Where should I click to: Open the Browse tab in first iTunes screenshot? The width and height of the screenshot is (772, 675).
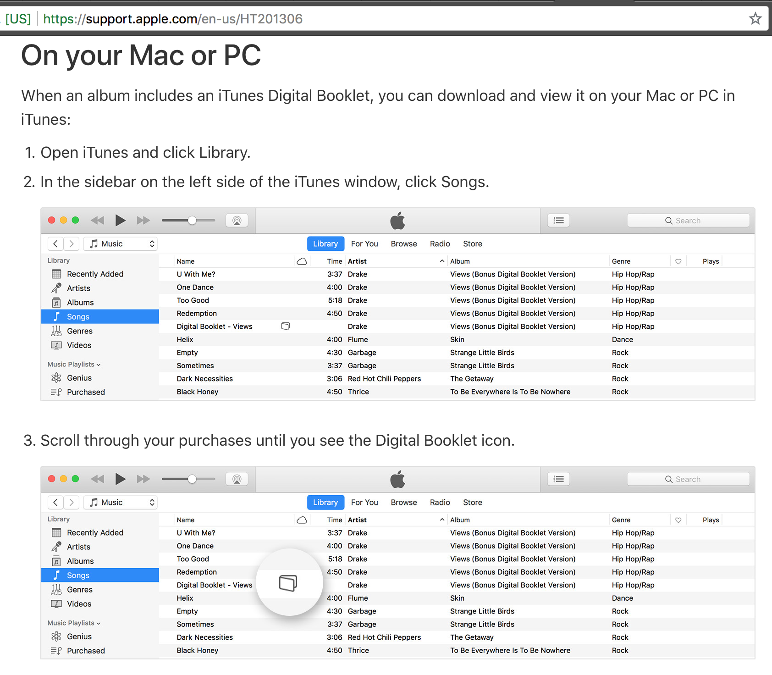[x=404, y=244]
